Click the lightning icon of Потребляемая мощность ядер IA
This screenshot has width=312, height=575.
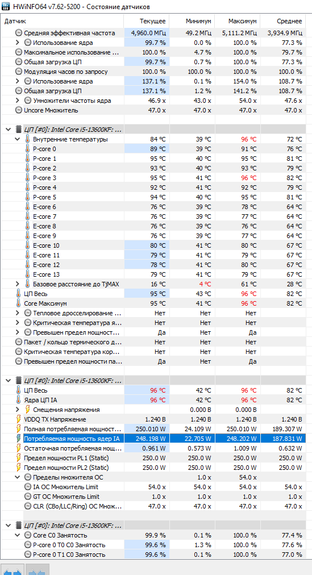(x=19, y=439)
